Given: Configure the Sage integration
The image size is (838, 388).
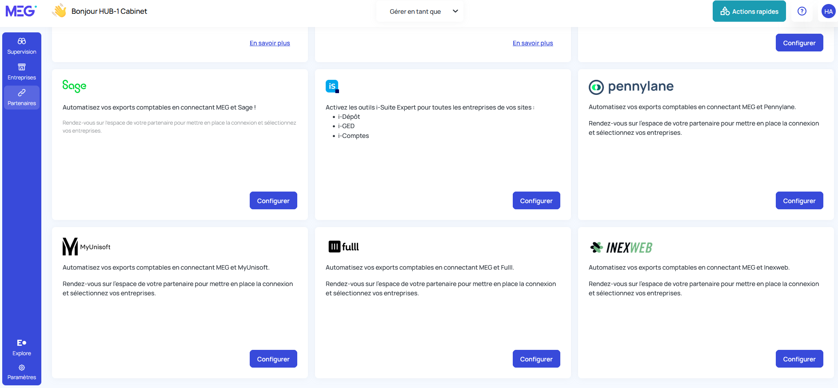Looking at the screenshot, I should (x=273, y=201).
